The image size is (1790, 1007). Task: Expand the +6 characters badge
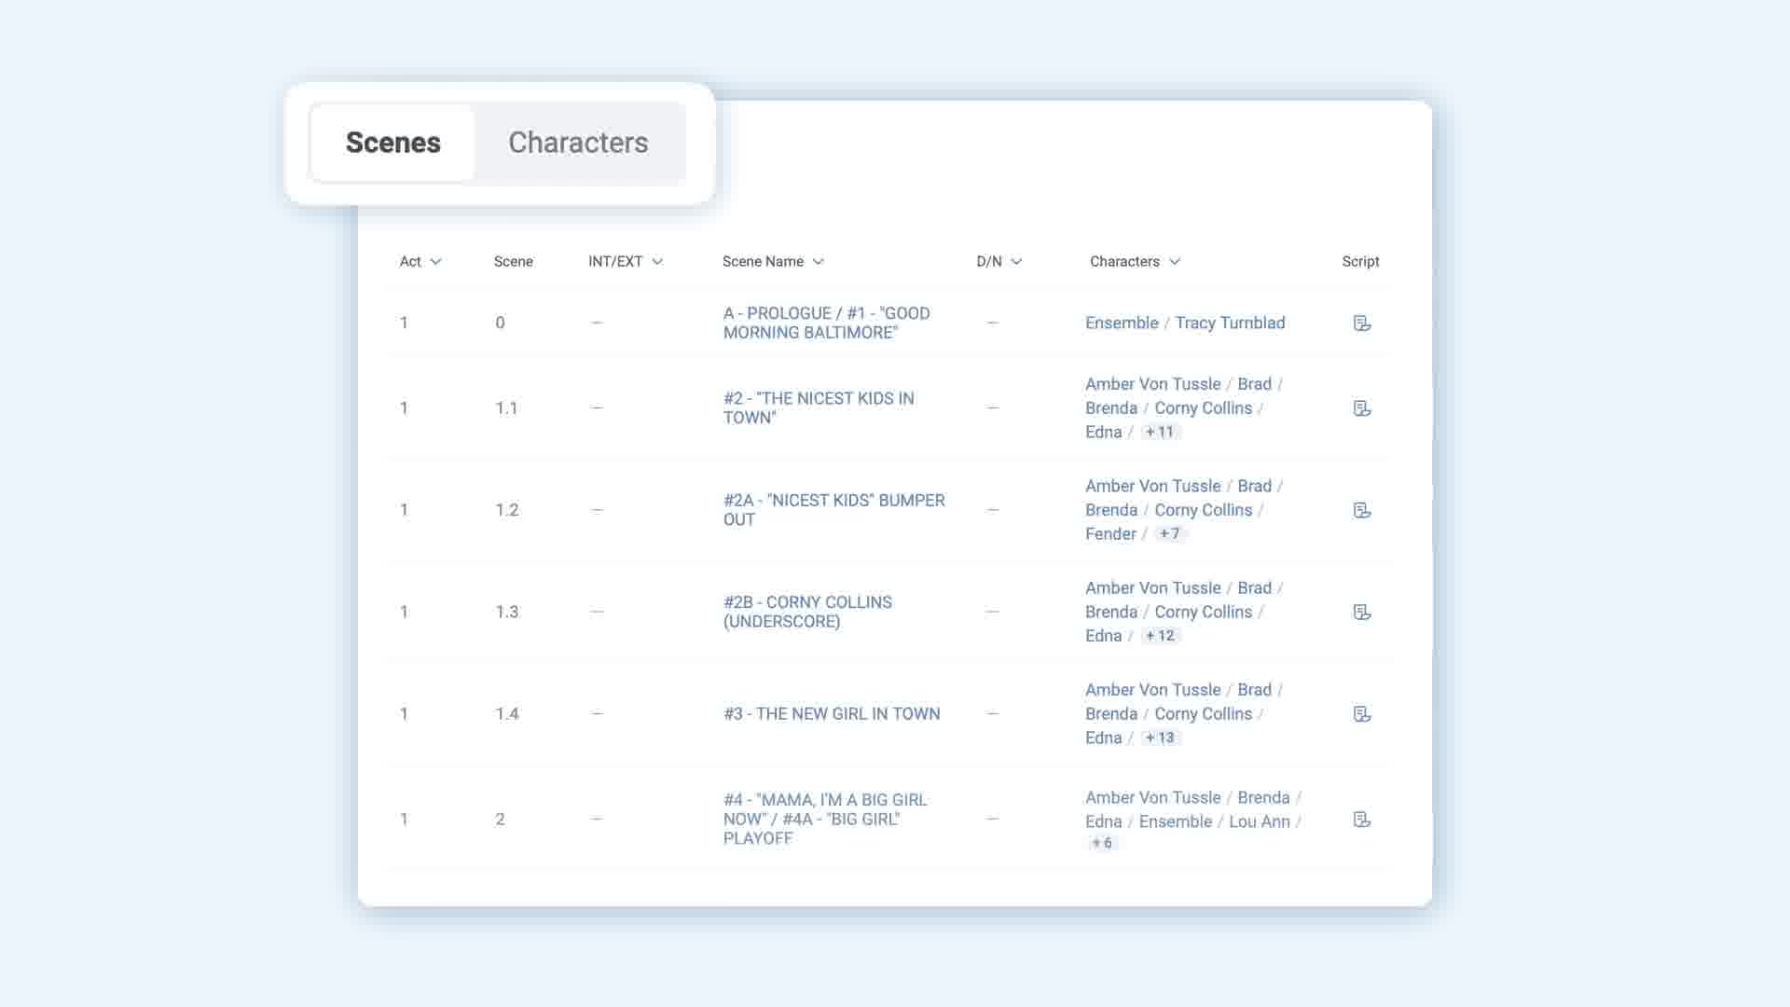pyautogui.click(x=1102, y=843)
